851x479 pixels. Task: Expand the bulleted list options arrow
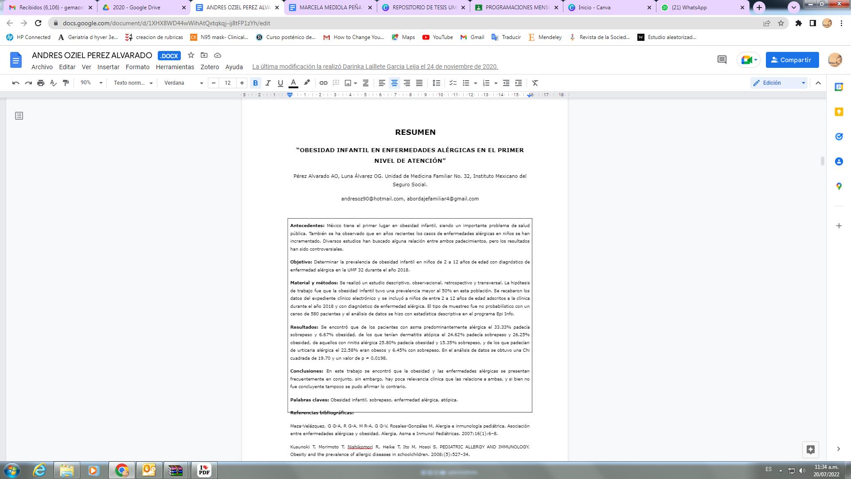click(475, 83)
